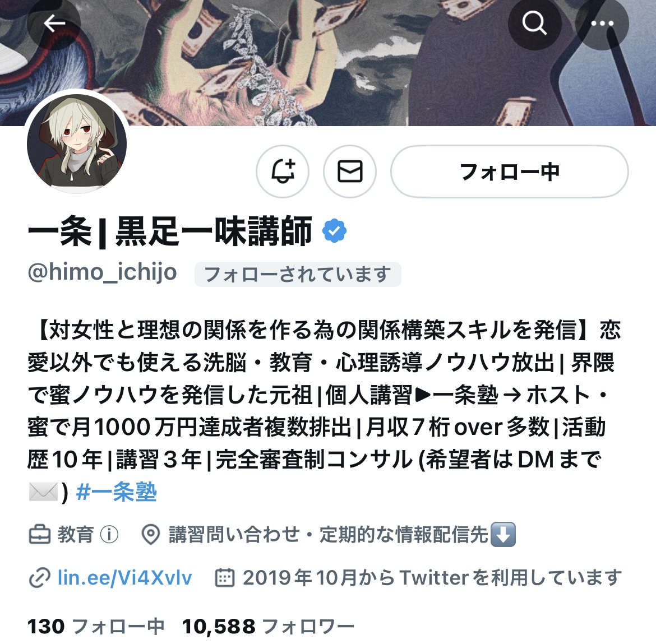This screenshot has height=644, width=656.
Task: Tap the location pin icon
Action: pos(151,535)
